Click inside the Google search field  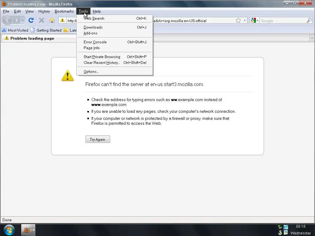283,21
